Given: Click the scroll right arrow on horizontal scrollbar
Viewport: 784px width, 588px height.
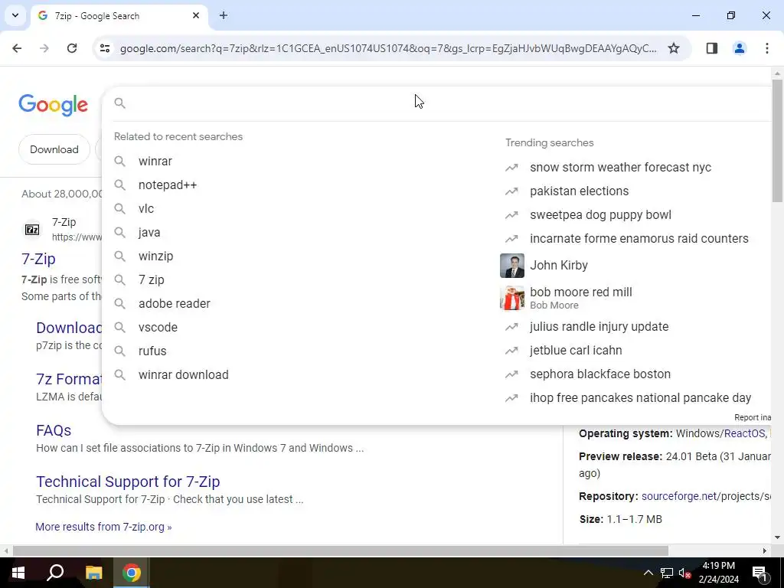Looking at the screenshot, I should coord(765,551).
